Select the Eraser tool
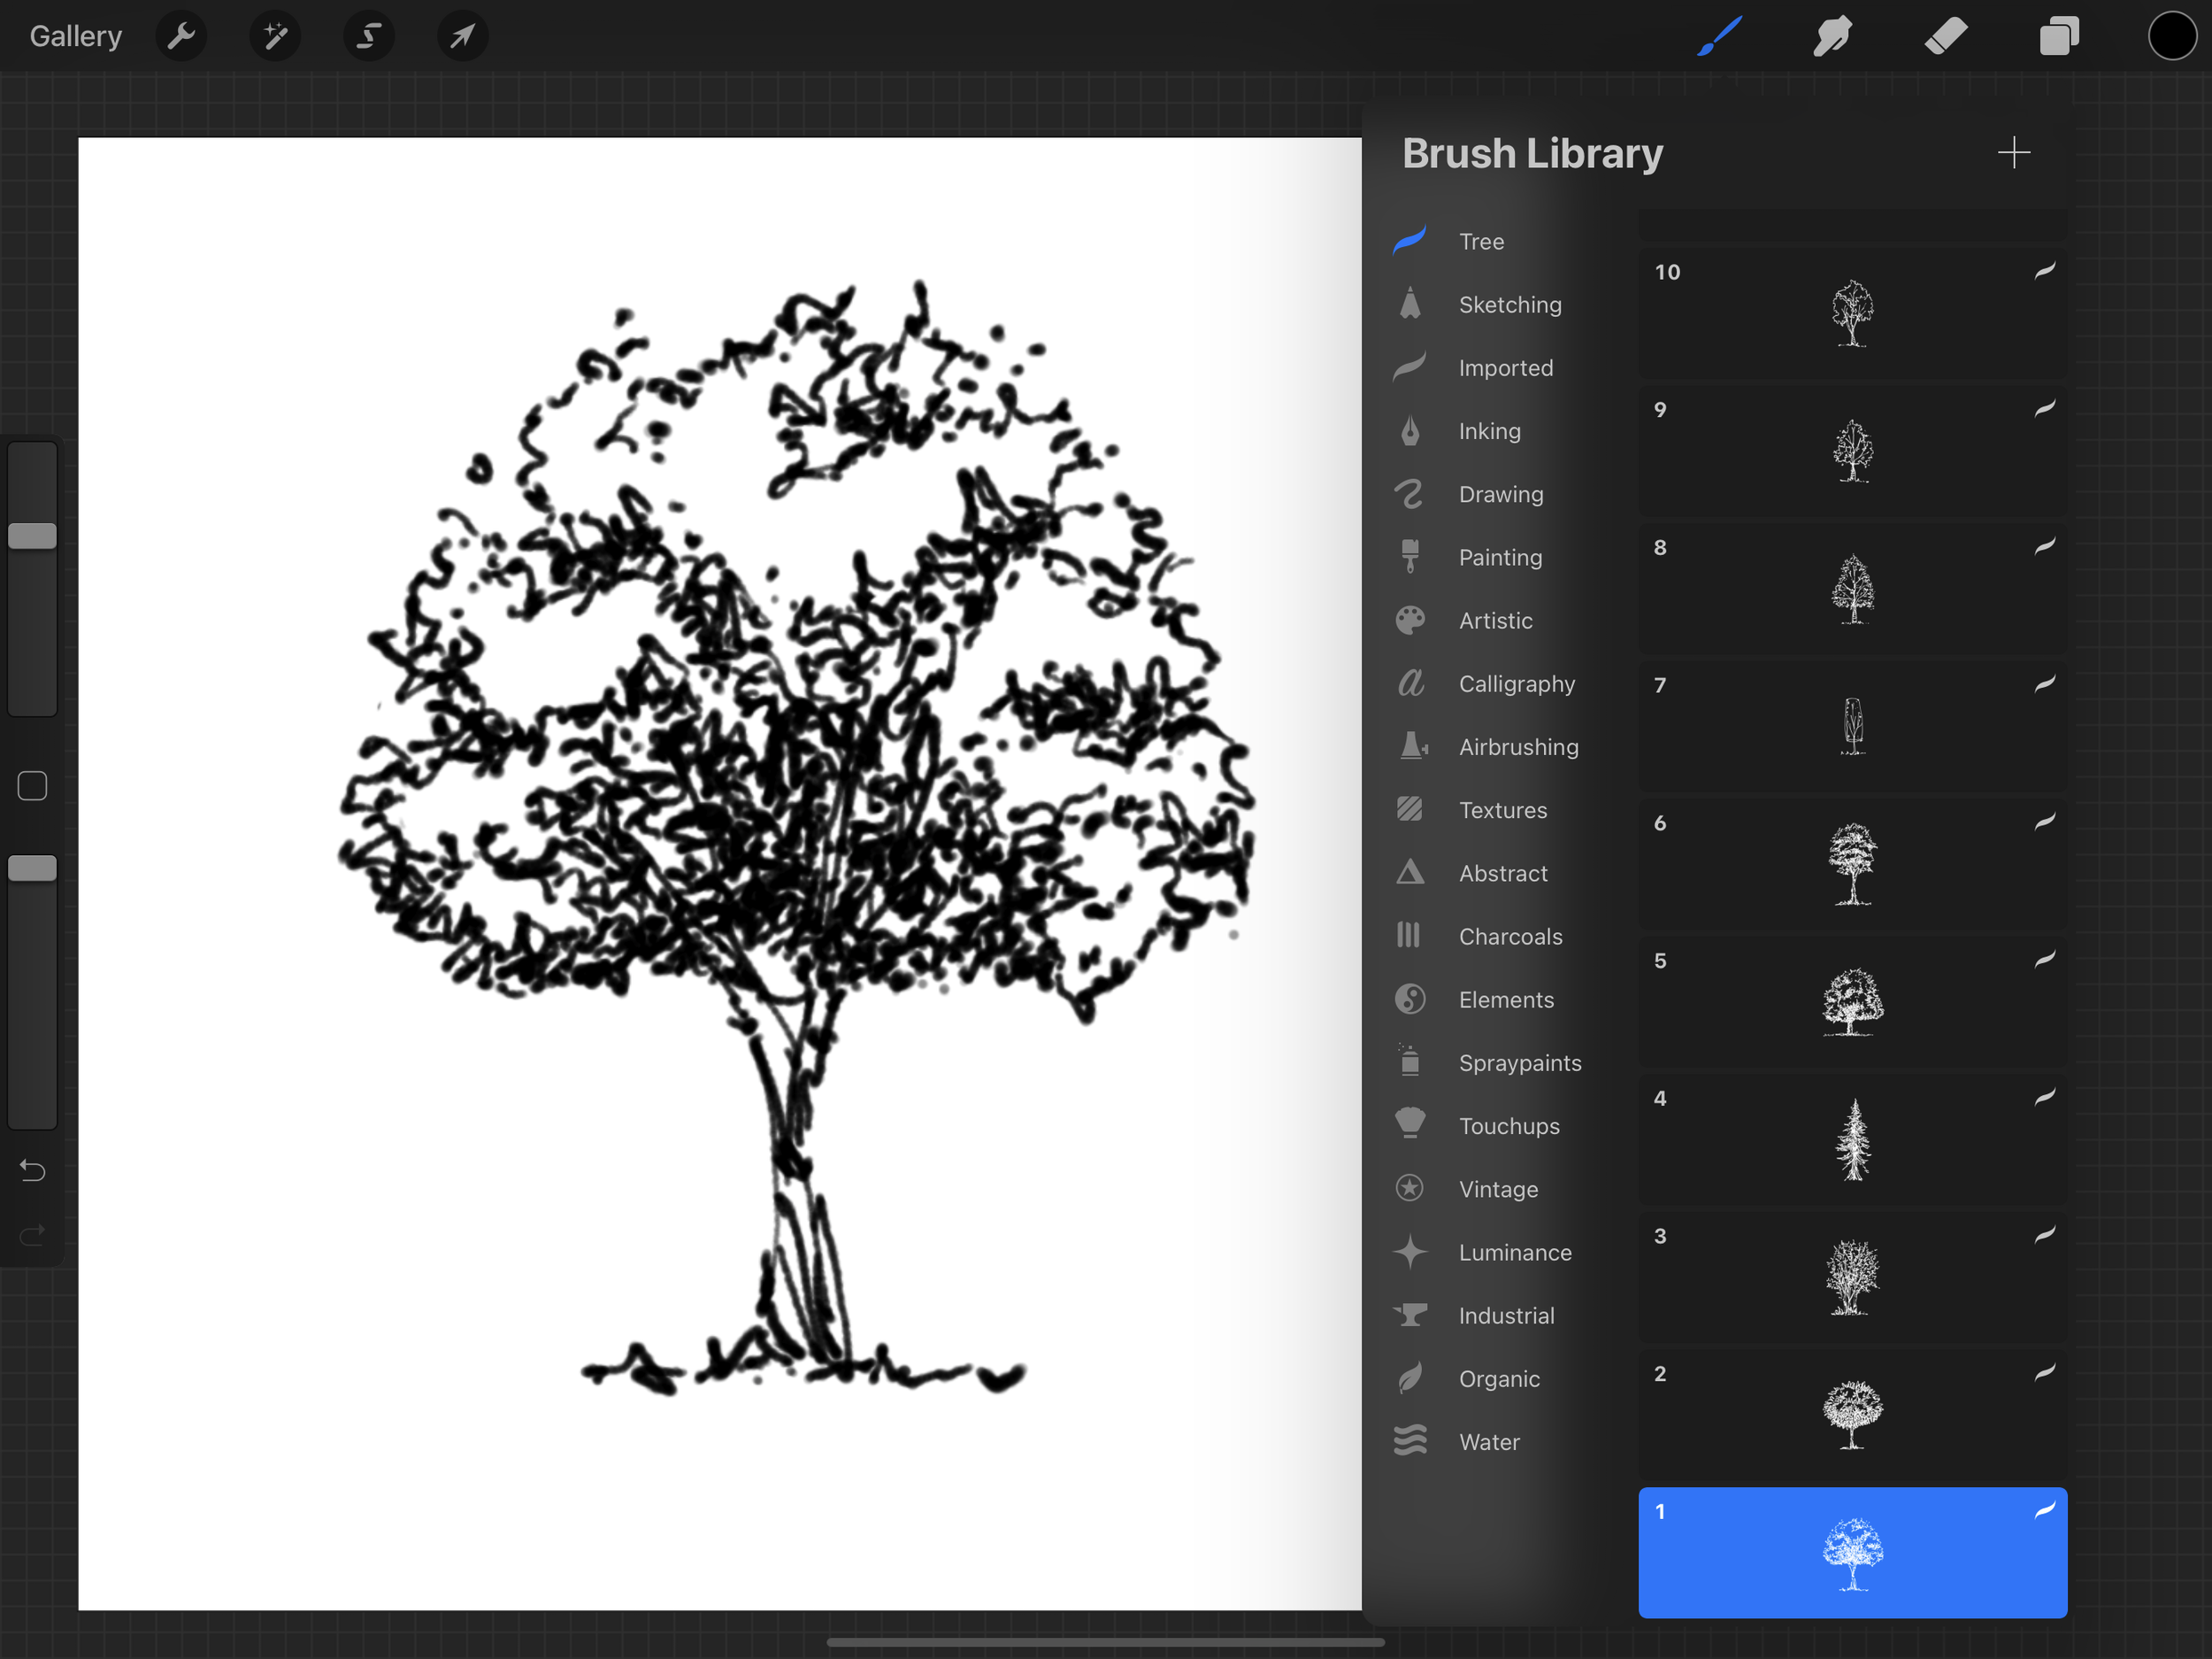2212x1659 pixels. coord(1946,36)
